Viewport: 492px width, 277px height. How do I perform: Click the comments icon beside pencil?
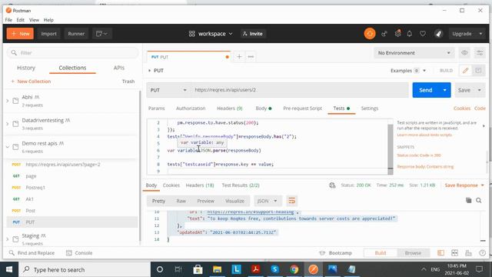(x=478, y=70)
